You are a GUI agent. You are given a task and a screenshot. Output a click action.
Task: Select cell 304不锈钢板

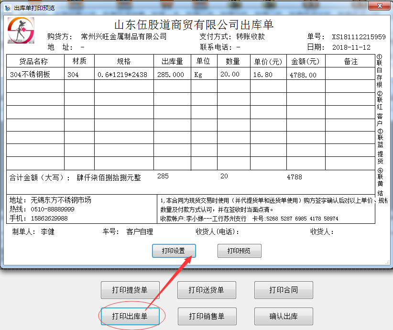click(35, 74)
